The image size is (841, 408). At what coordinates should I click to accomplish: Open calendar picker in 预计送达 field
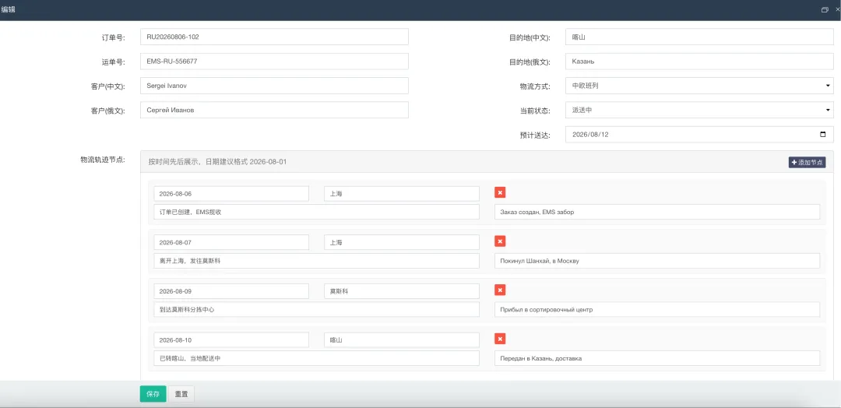click(823, 135)
